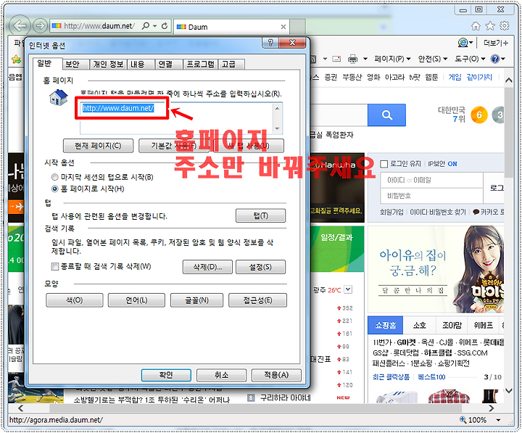Expand the printer options dropdown arrow
The width and height of the screenshot is (522, 433).
point(365,59)
